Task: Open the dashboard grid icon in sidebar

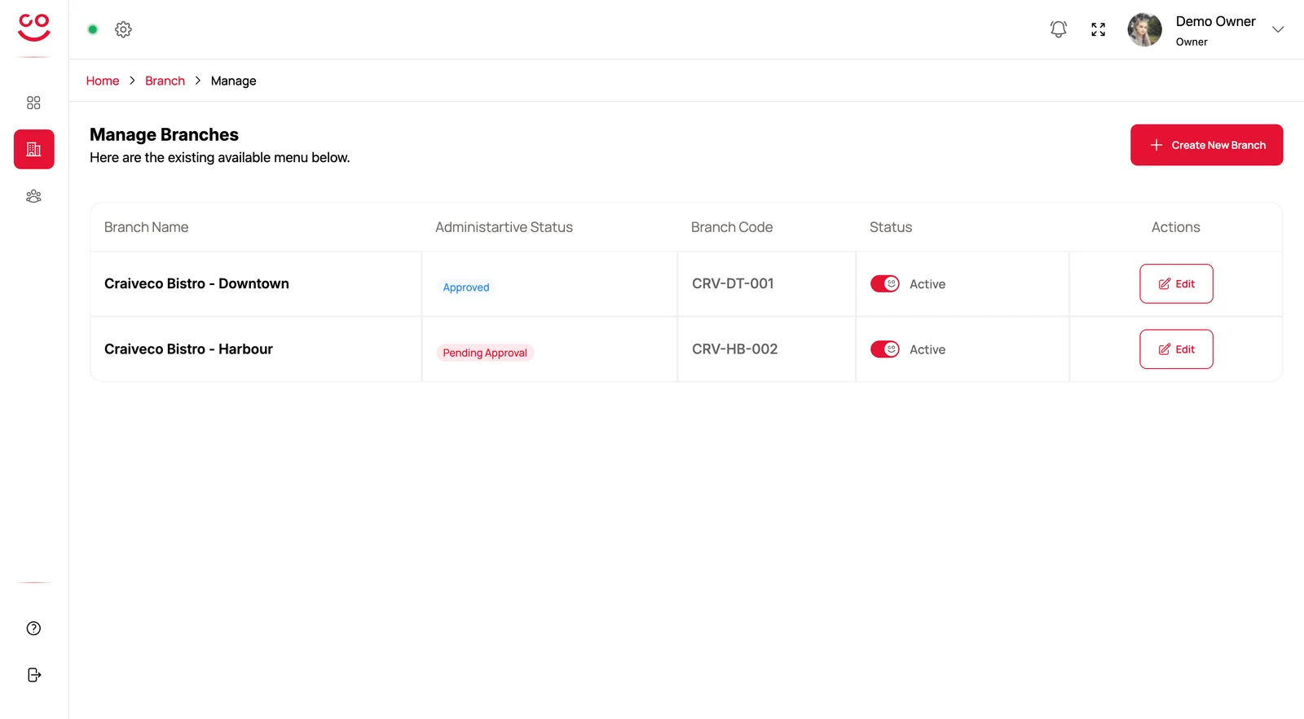Action: point(33,103)
